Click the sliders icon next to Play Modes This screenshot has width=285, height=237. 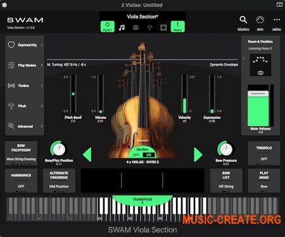(x=11, y=65)
